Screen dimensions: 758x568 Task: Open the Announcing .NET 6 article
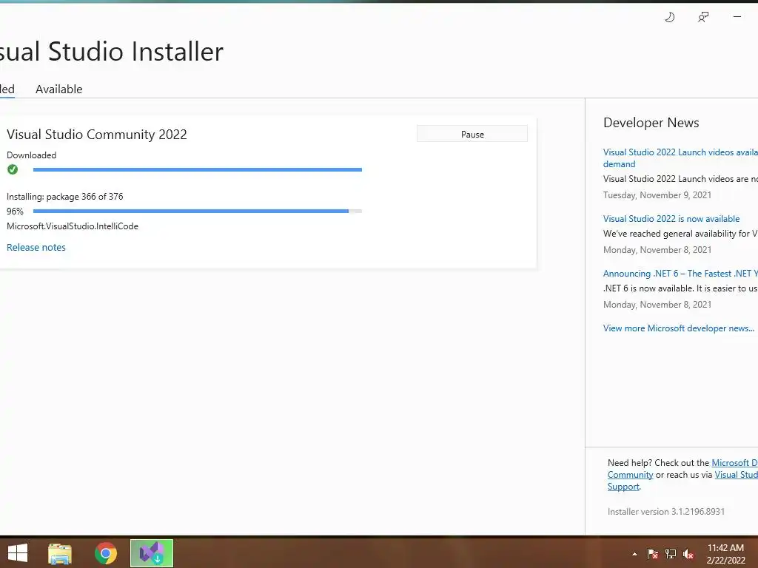click(x=681, y=274)
